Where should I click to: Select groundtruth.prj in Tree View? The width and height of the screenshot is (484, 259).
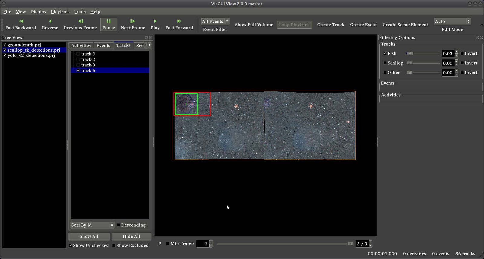coord(24,45)
